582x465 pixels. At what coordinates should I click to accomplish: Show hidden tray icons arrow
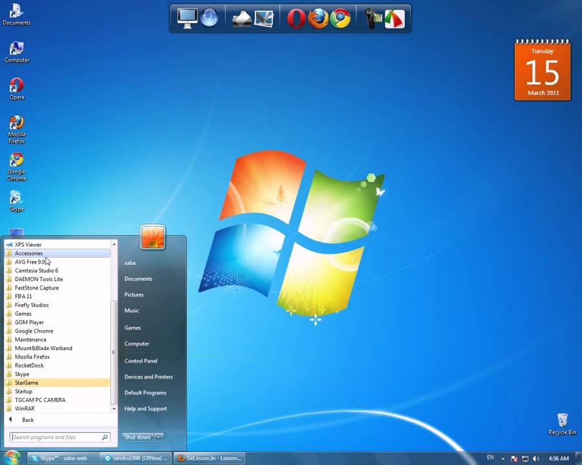(x=503, y=459)
